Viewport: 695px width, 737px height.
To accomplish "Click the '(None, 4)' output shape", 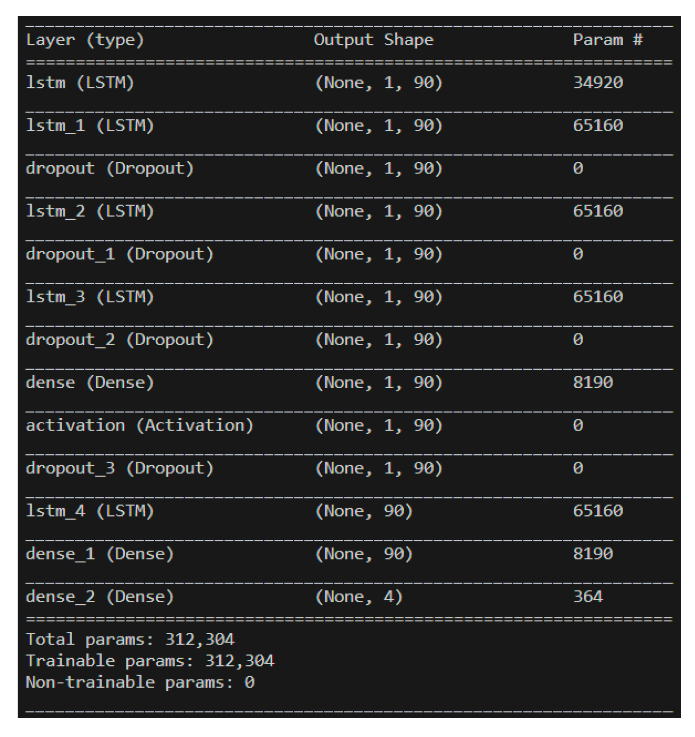I will coord(359,596).
